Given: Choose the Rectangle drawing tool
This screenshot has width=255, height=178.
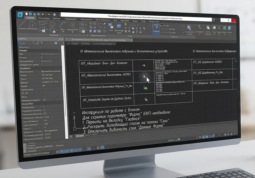Looking at the screenshot, I should click(42, 23).
